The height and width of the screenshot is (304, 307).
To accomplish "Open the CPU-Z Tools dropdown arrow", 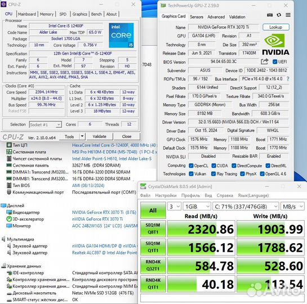I will coord(82,136).
